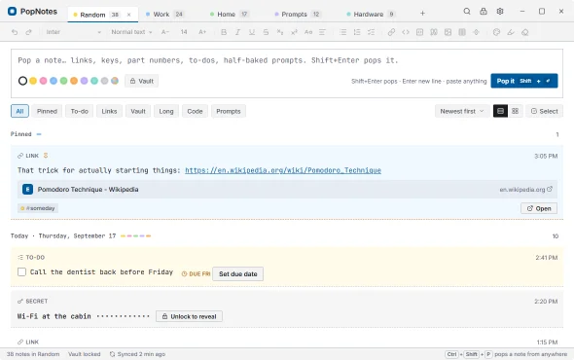Toggle Vault mode for new note
This screenshot has height=360, width=574.
[142, 81]
